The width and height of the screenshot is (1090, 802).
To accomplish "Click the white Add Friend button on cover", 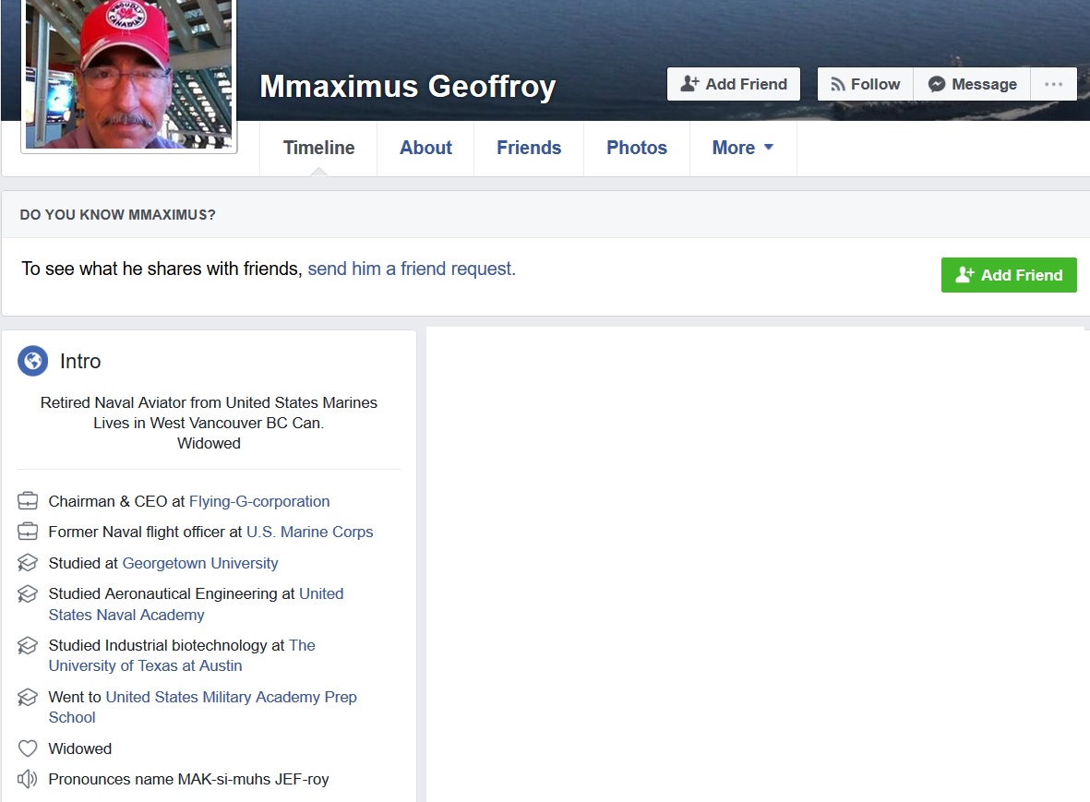I will tap(734, 84).
